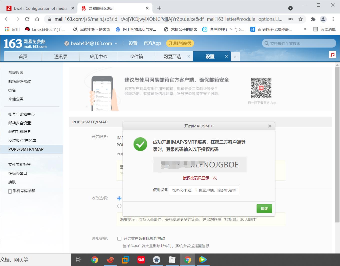Open the Chrome three-dot menu
The height and width of the screenshot is (266, 340).
333,19
